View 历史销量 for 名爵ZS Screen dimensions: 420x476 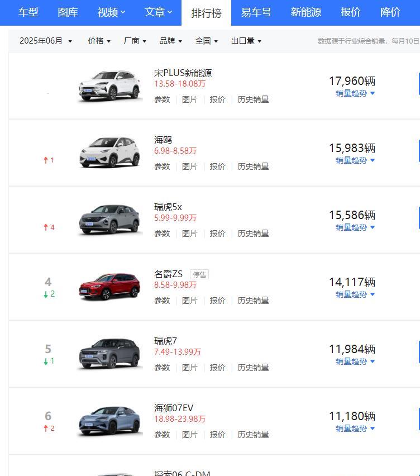[253, 301]
